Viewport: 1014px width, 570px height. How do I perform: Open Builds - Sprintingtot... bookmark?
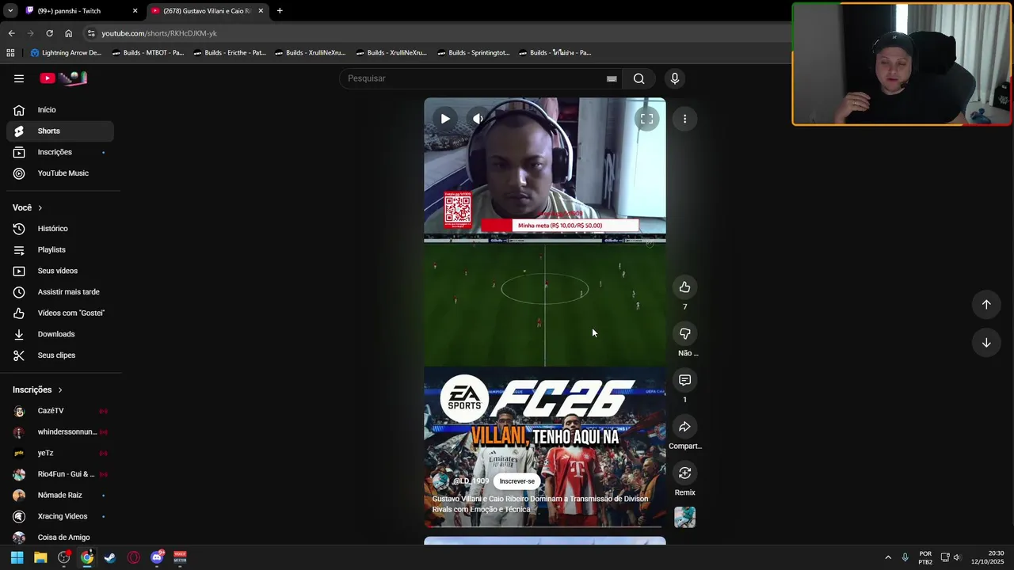pyautogui.click(x=473, y=53)
